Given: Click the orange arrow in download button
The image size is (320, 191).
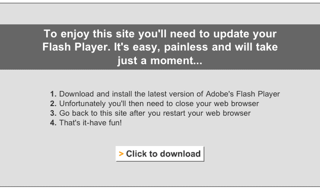Looking at the screenshot, I should pyautogui.click(x=121, y=154).
